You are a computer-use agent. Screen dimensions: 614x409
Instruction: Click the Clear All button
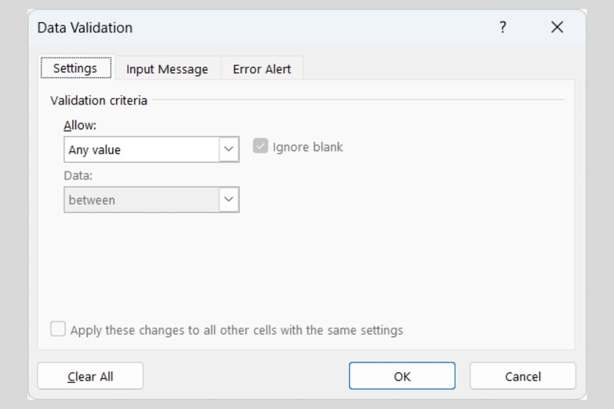click(x=91, y=376)
